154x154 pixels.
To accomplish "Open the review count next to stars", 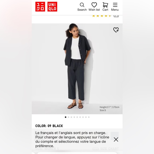I will point(116,16).
